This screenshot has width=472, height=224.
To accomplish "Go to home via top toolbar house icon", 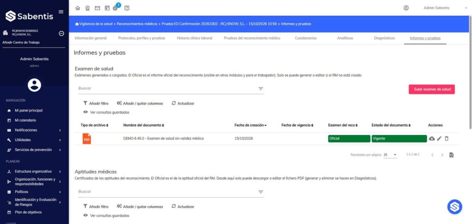I will coord(77,8).
